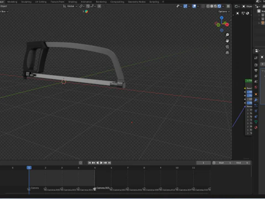
Task: Click the pan view hand icon
Action: tap(227, 41)
